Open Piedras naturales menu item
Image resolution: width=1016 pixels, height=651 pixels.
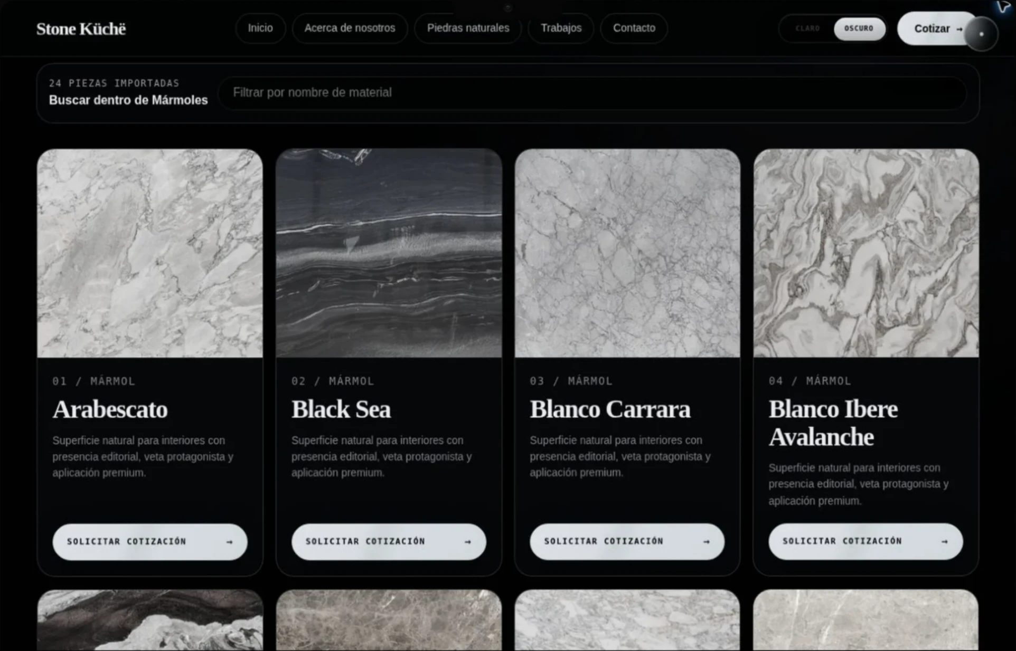pyautogui.click(x=468, y=28)
